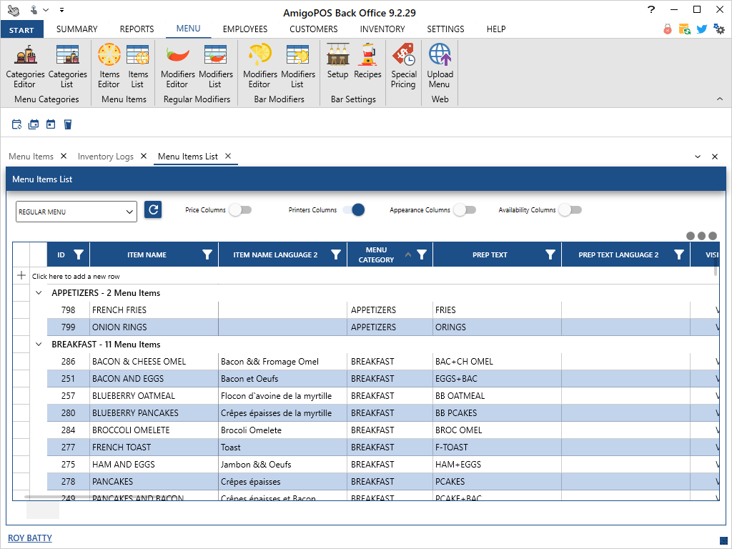Open Special Pricing

[x=403, y=66]
